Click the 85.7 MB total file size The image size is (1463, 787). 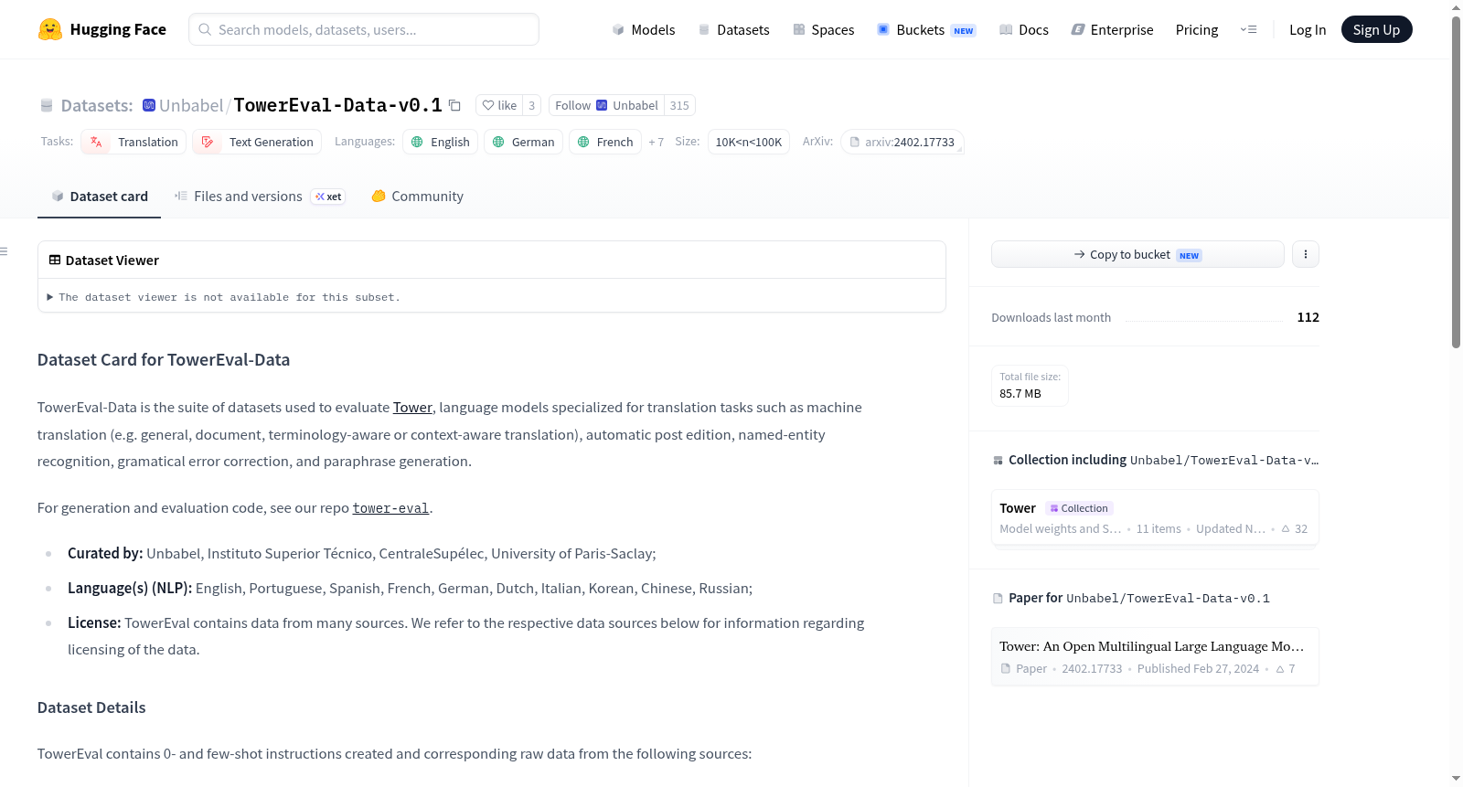click(1020, 394)
